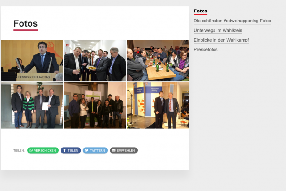Open photo with woman in green striped sweater
The width and height of the screenshot is (286, 191).
click(x=32, y=105)
